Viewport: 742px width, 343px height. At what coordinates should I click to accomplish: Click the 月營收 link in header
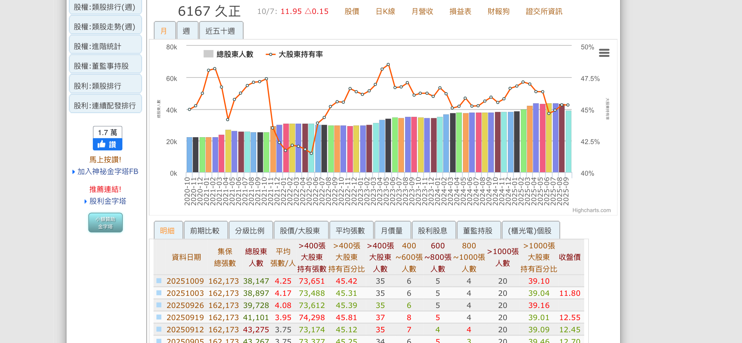[422, 11]
